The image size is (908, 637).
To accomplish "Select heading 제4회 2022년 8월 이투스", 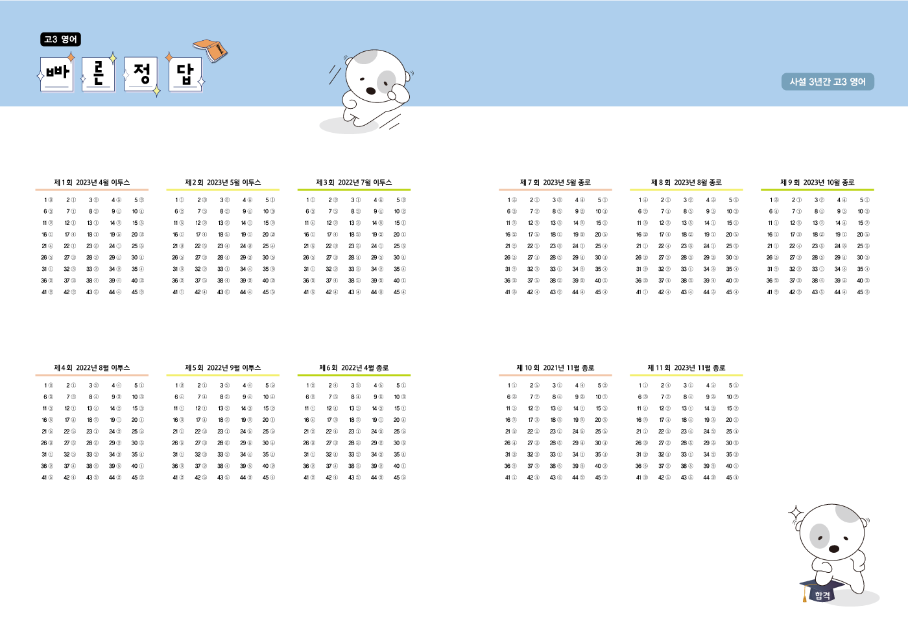I will (x=92, y=368).
